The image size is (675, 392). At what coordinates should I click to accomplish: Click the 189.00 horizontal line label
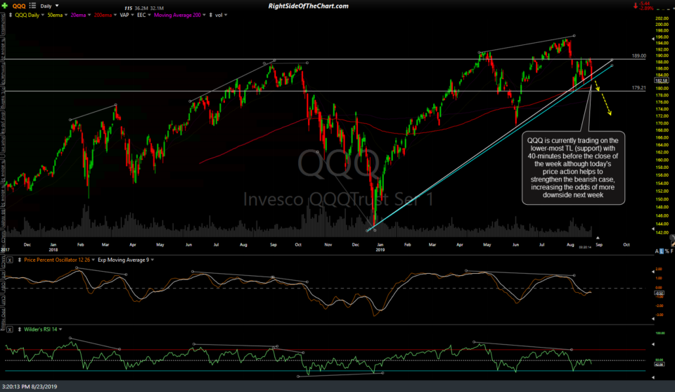(639, 56)
